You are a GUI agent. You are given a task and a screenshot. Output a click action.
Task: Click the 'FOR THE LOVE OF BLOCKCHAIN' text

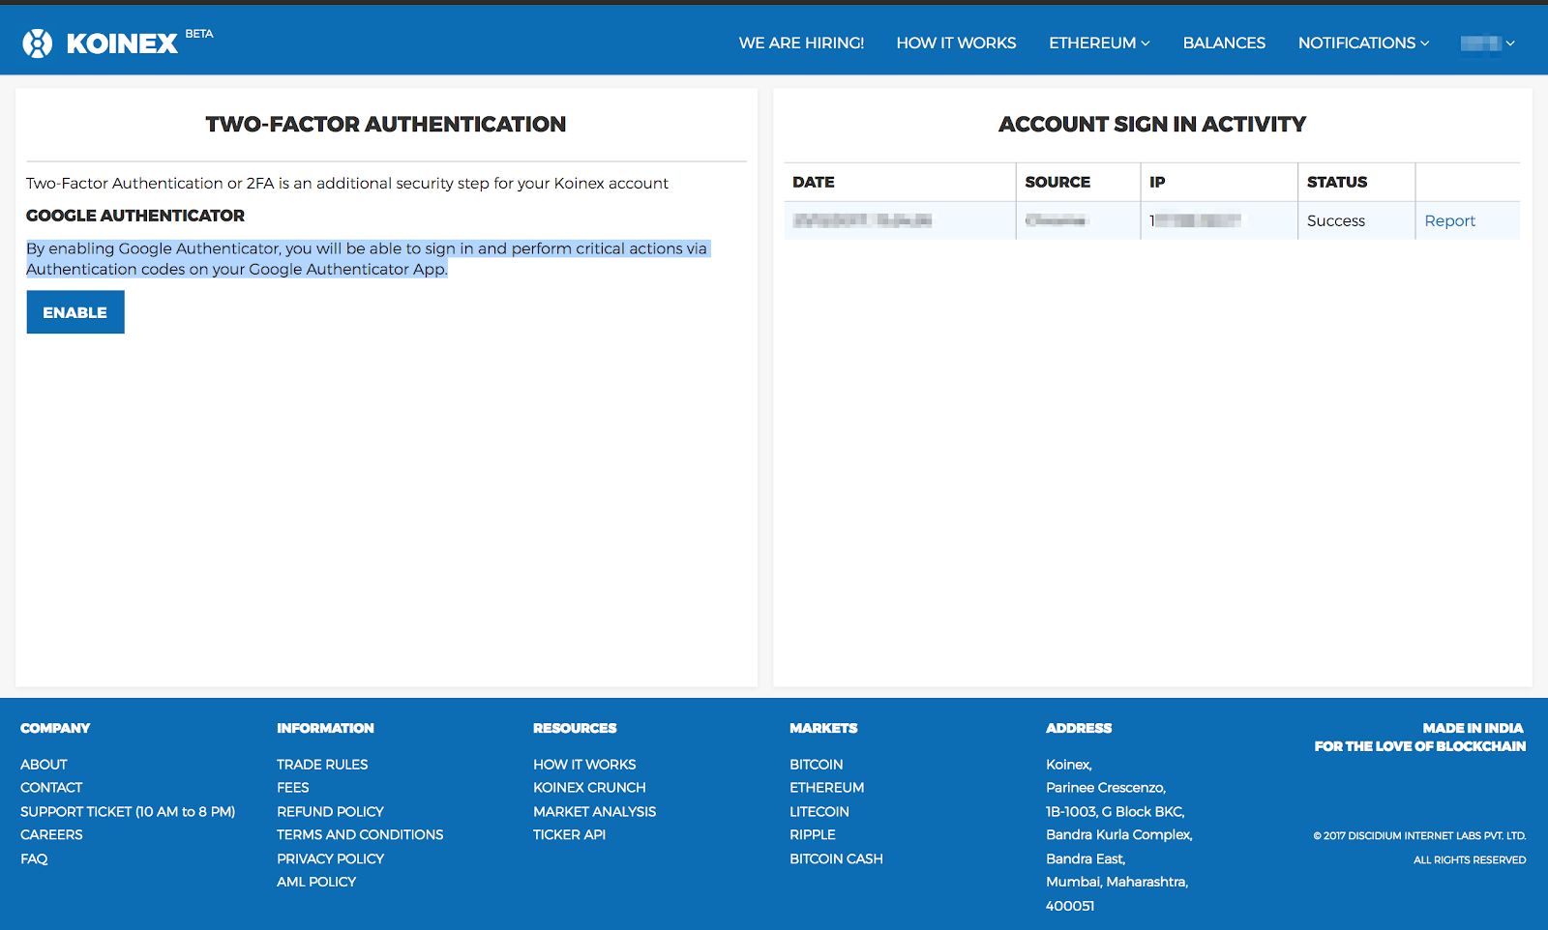pyautogui.click(x=1420, y=746)
